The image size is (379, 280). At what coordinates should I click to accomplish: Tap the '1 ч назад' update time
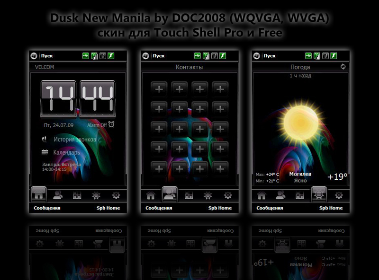300,76
